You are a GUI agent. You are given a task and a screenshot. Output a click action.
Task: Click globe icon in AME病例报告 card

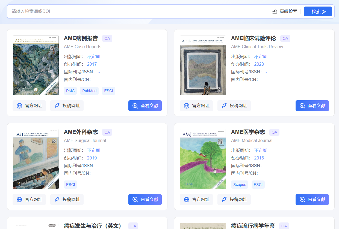tap(19, 106)
